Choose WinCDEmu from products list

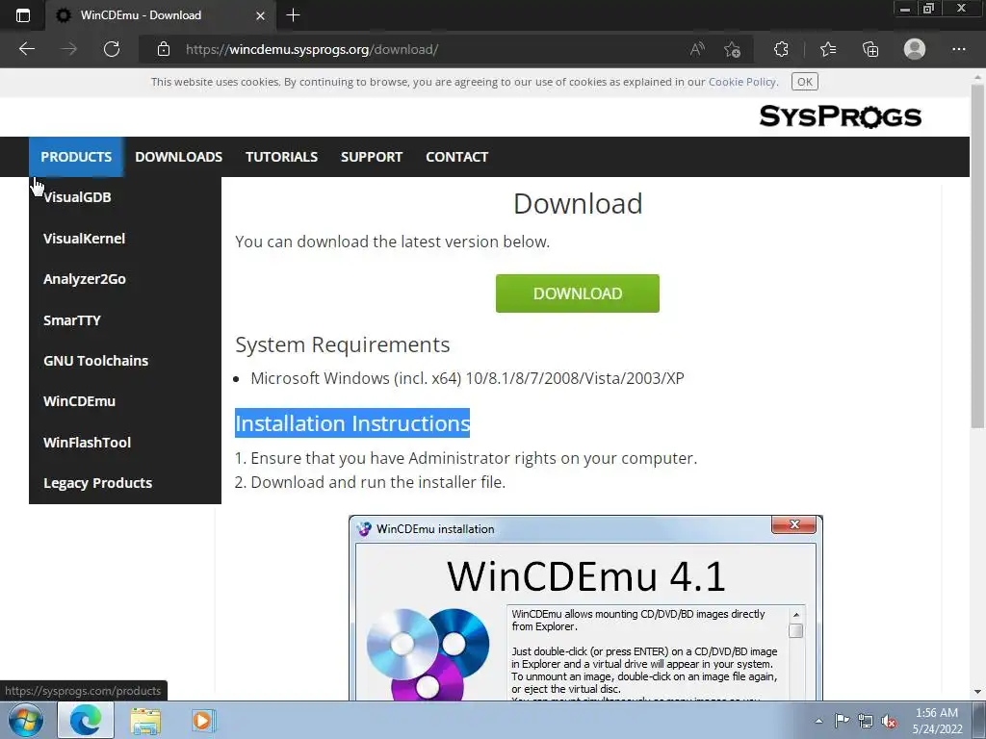pos(125,401)
